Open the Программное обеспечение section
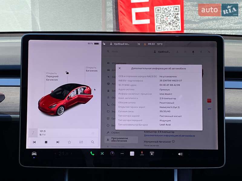Screen dimensions: 242x181 [120, 139]
